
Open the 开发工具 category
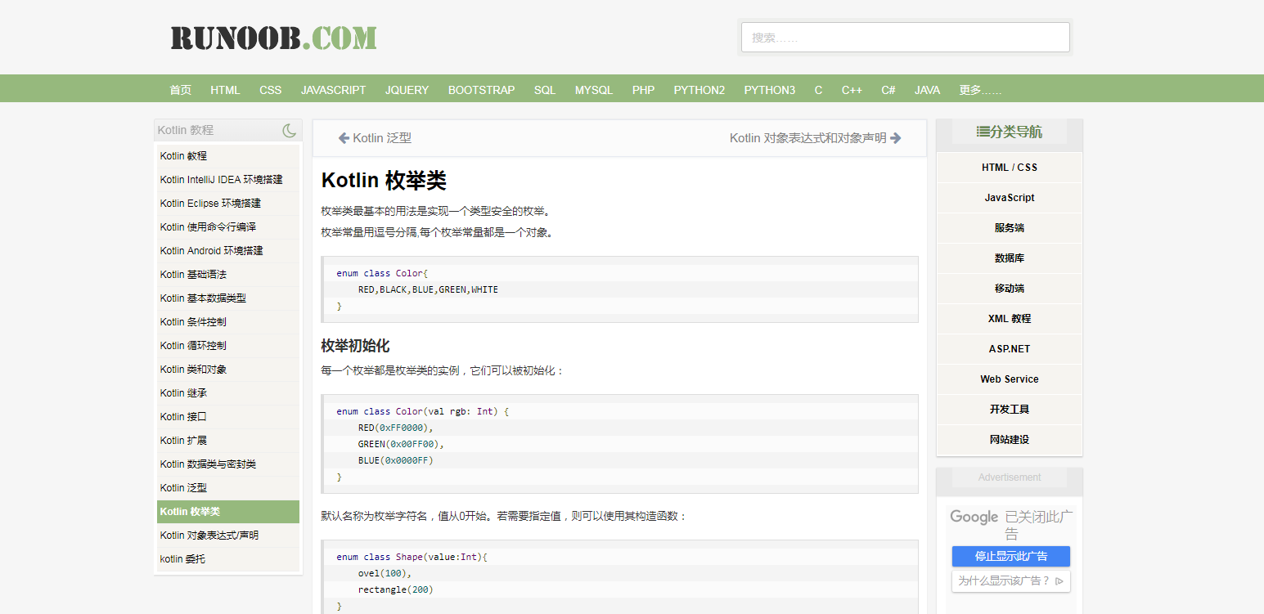point(1010,410)
